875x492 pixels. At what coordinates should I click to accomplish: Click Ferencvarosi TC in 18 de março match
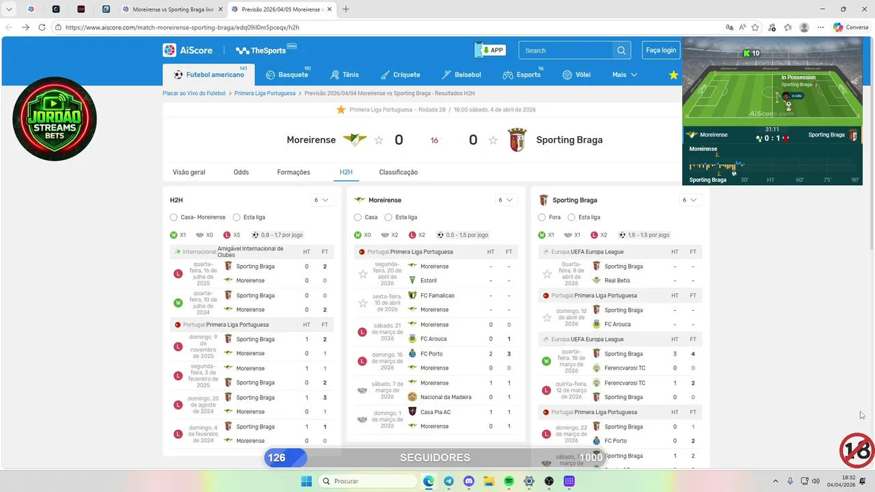(x=625, y=368)
